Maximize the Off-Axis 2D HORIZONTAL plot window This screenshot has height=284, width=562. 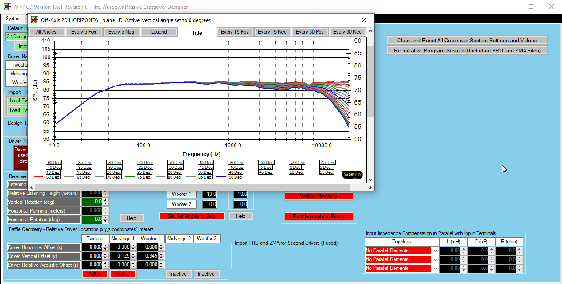[x=344, y=20]
